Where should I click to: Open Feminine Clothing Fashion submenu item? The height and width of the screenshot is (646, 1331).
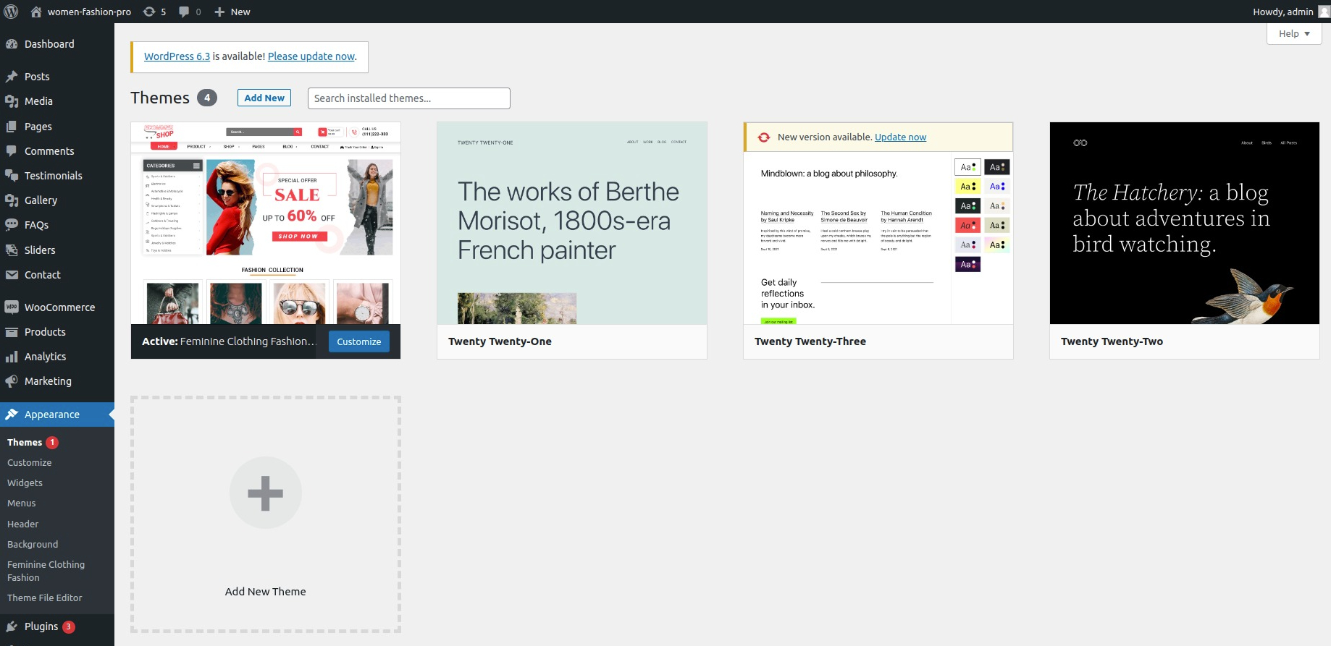[46, 571]
